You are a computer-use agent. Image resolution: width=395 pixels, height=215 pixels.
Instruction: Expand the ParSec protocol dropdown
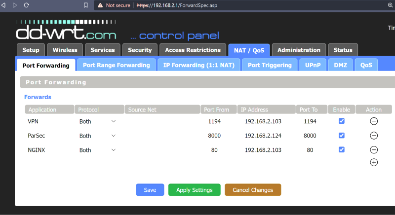pos(98,136)
